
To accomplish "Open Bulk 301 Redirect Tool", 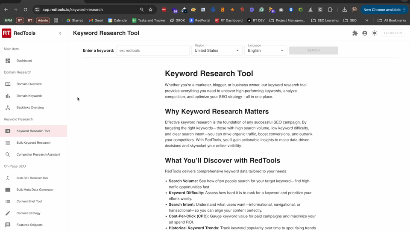I will click(x=33, y=178).
